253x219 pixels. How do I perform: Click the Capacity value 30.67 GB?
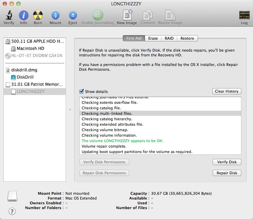click(x=181, y=193)
